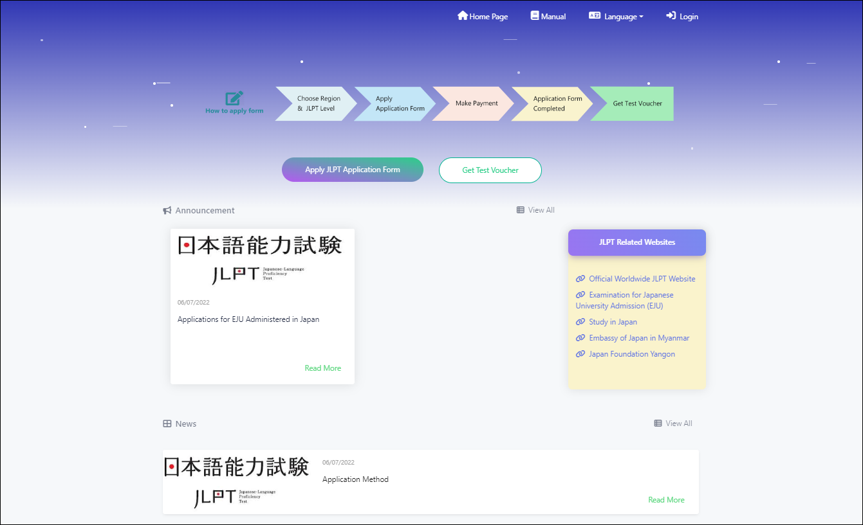Click the Application Method news title

click(x=355, y=479)
